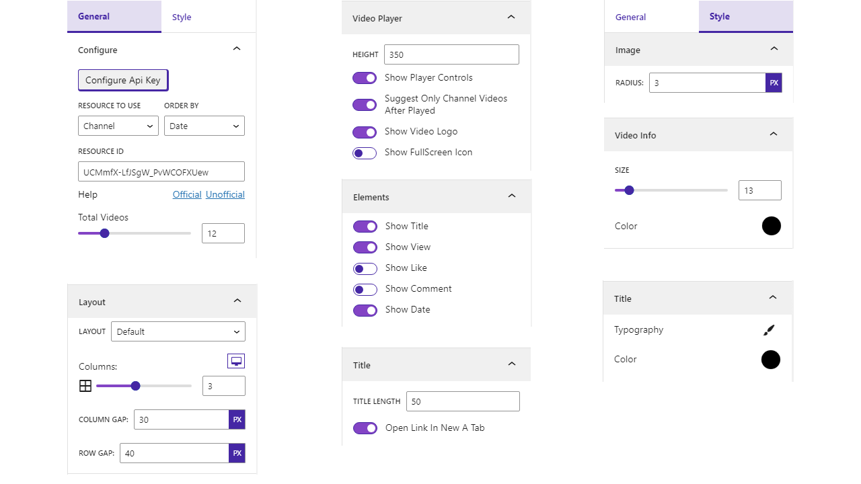Collapse the Configure section

(x=237, y=49)
